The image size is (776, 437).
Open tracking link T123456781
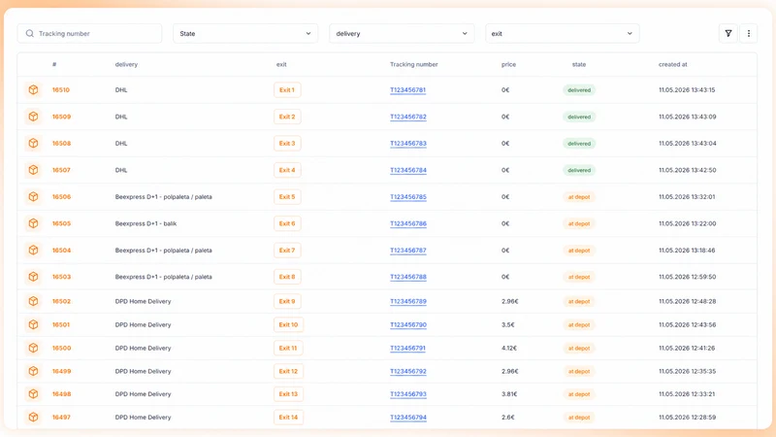tap(407, 90)
